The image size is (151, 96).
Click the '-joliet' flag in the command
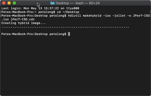(119, 16)
